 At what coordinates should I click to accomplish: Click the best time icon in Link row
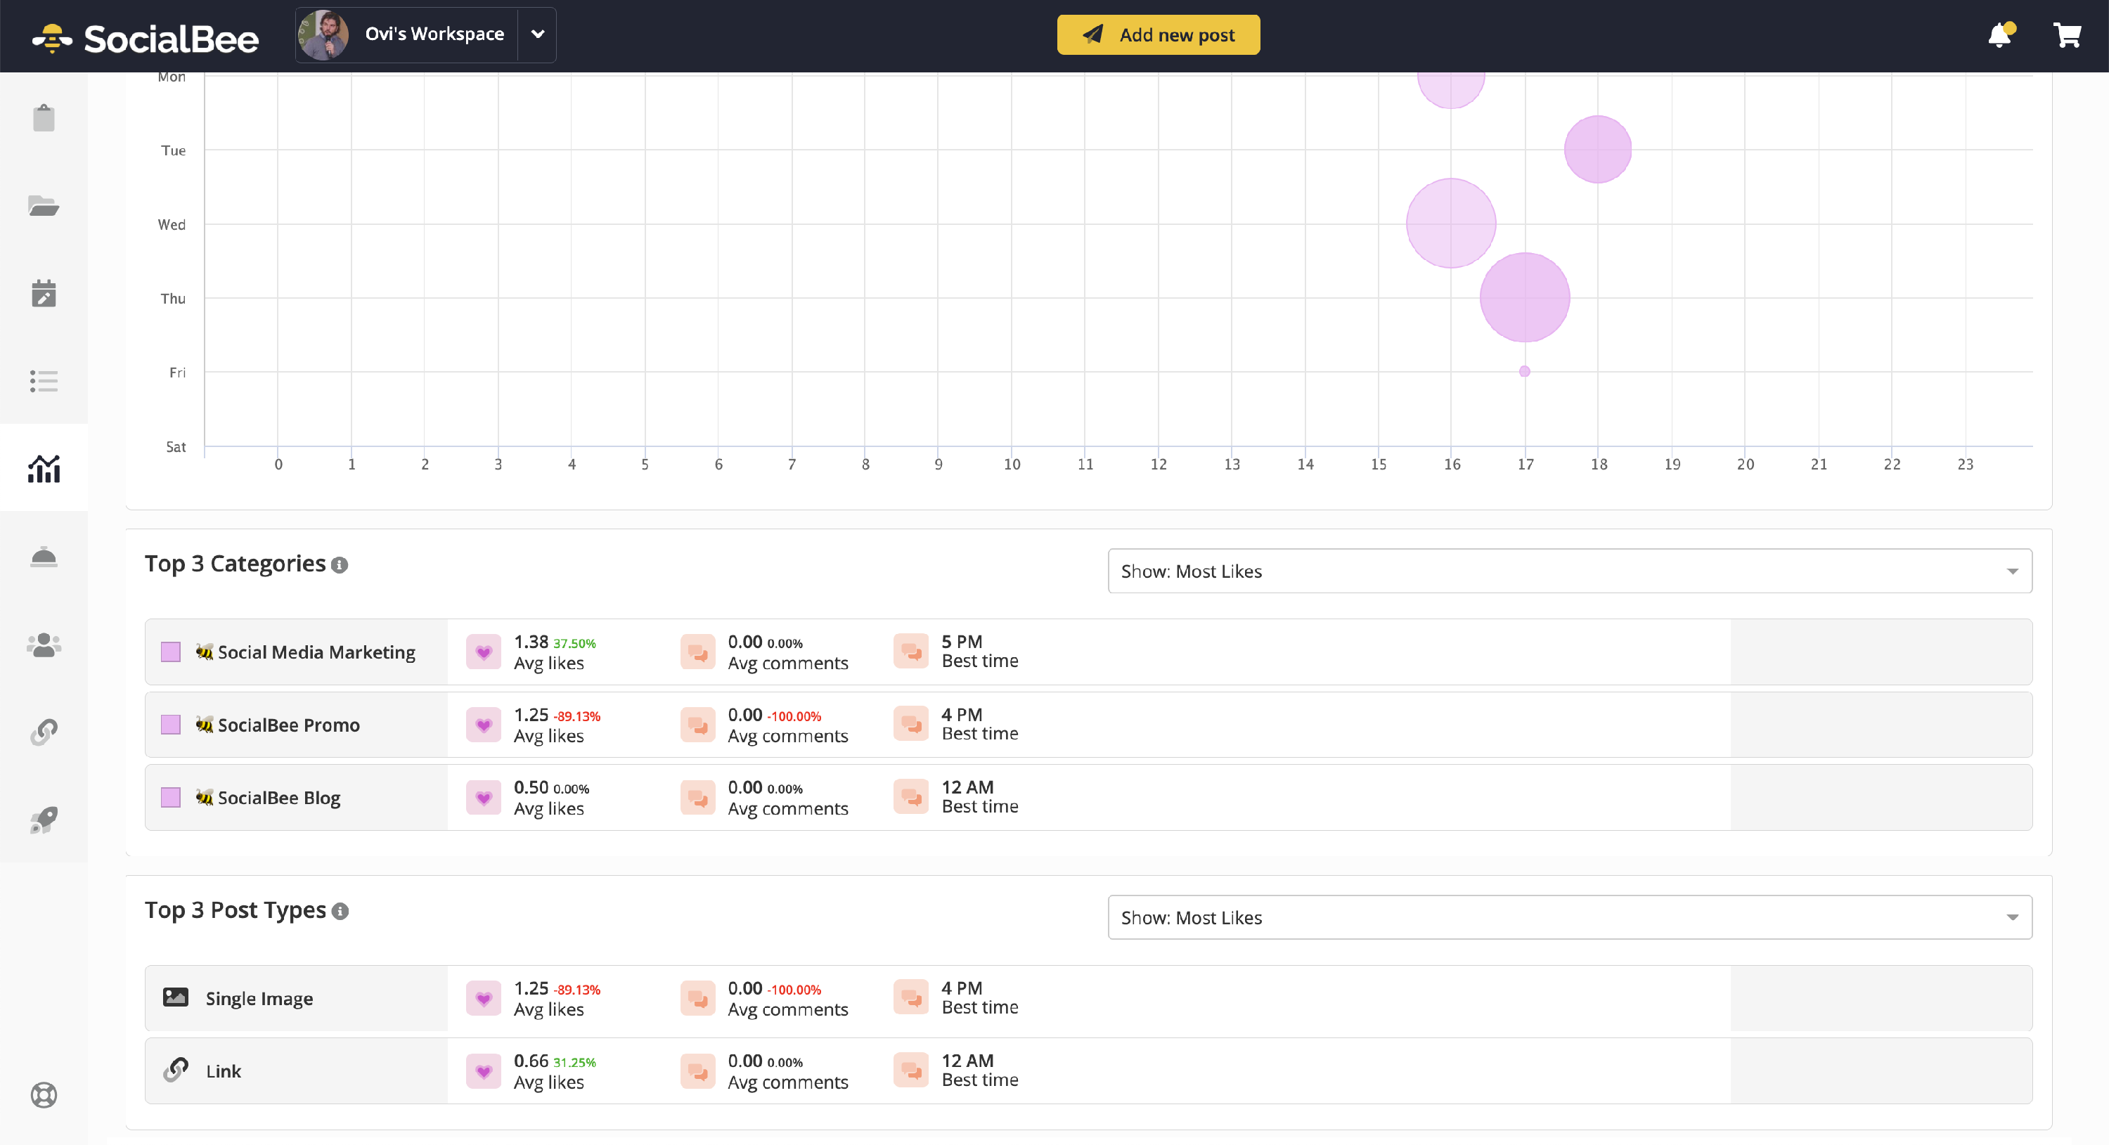[x=910, y=1070]
